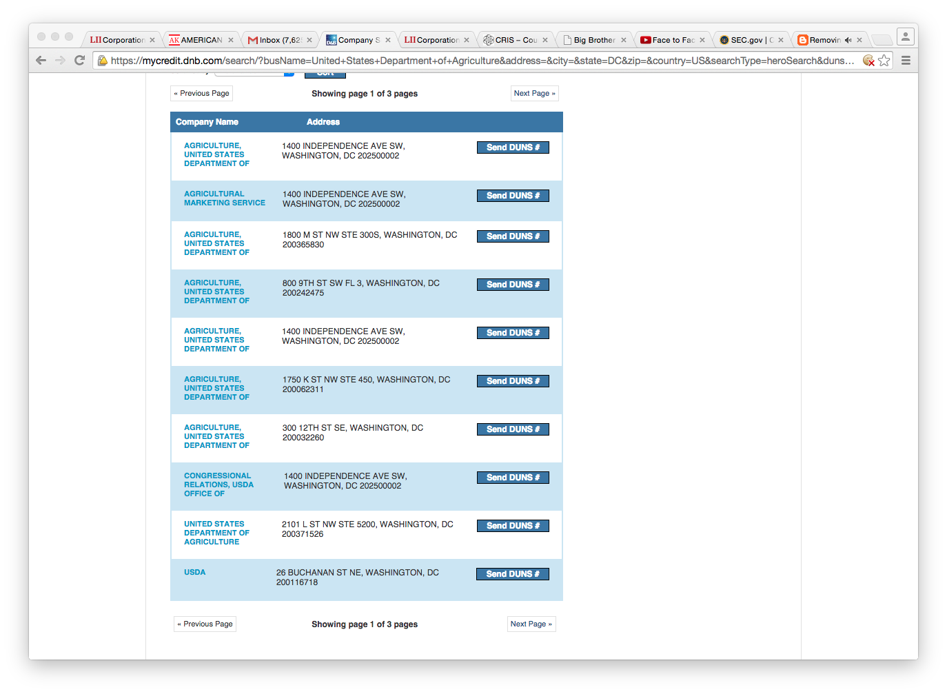Open Agricultural Marketing Service company link
Viewport: 947px width, 694px height.
(x=224, y=198)
